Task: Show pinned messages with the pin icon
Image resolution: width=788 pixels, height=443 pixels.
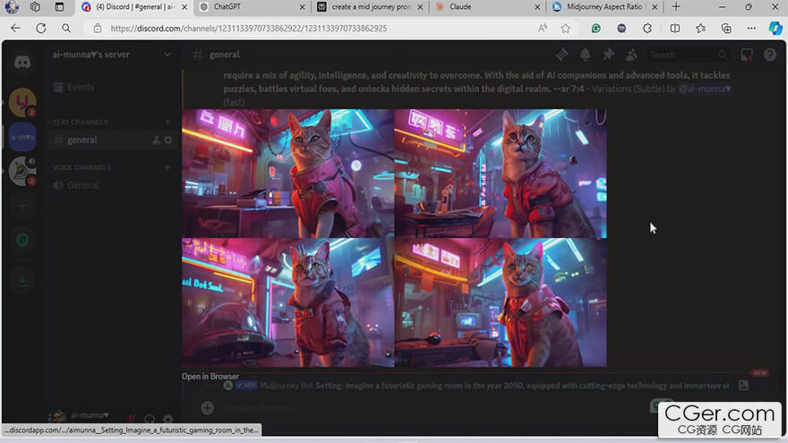Action: (608, 55)
